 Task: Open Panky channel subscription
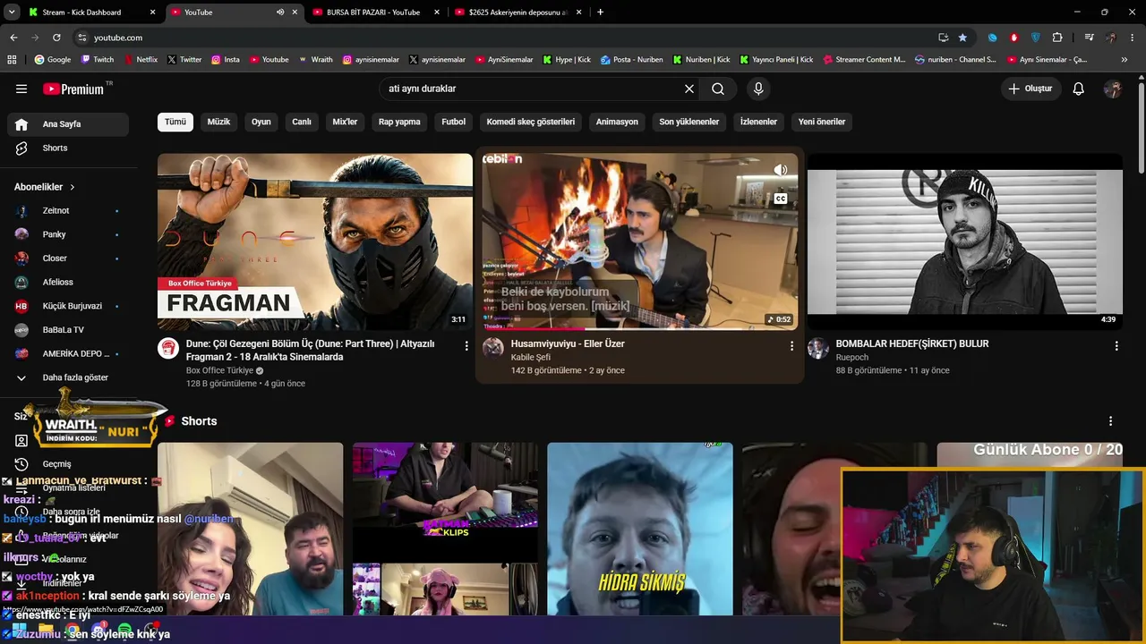tap(68, 234)
